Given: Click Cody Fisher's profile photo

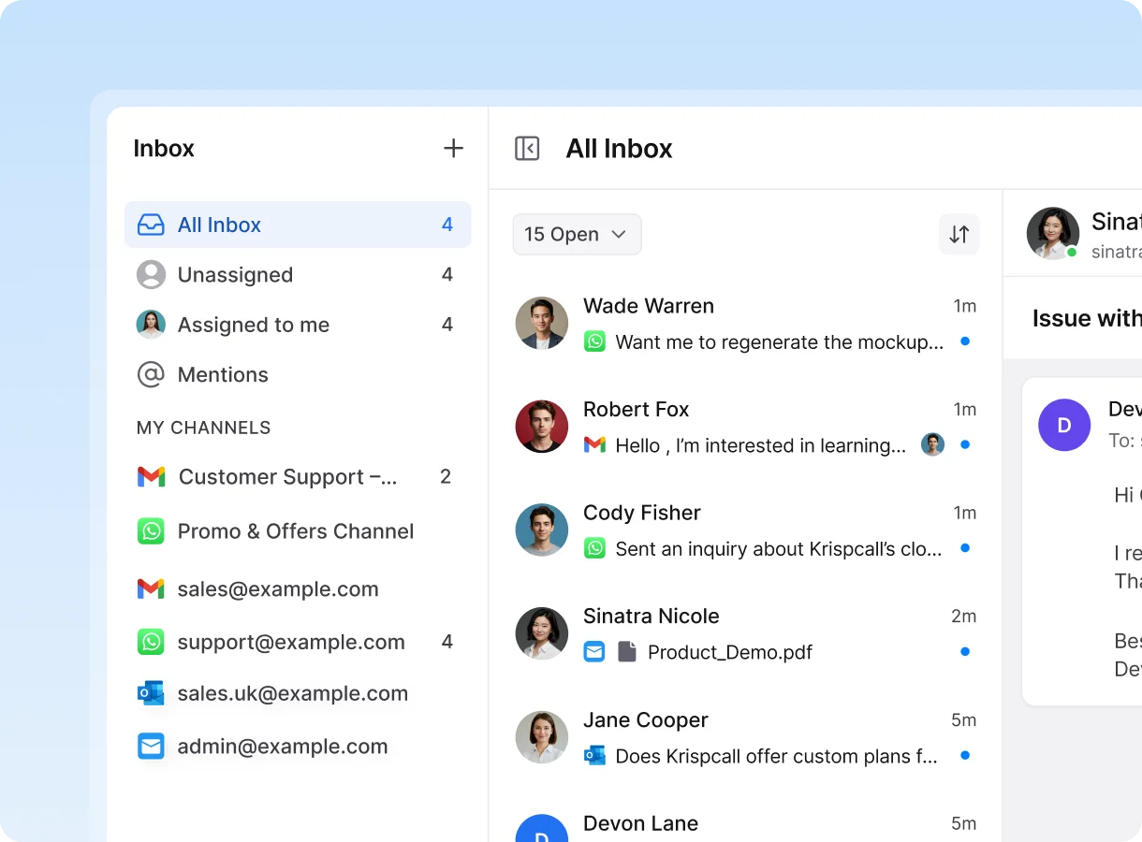Looking at the screenshot, I should pos(542,530).
